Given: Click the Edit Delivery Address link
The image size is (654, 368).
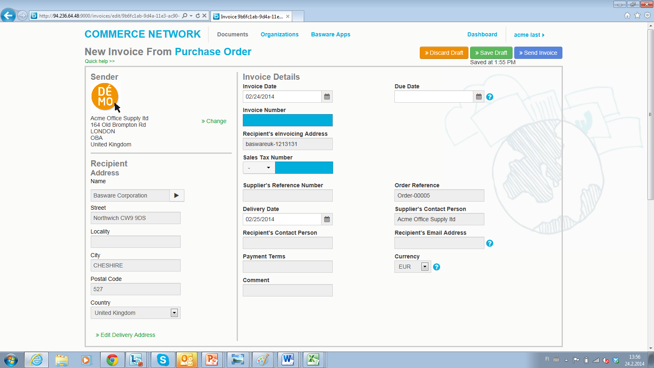Looking at the screenshot, I should pyautogui.click(x=125, y=335).
